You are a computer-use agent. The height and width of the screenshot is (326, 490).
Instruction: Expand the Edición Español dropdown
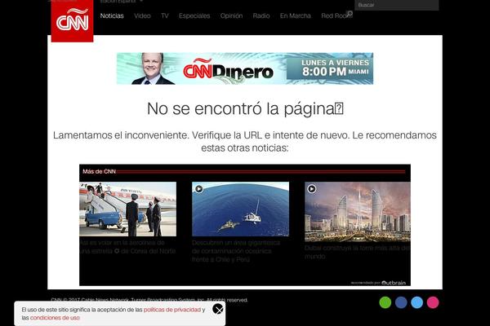pos(122,2)
